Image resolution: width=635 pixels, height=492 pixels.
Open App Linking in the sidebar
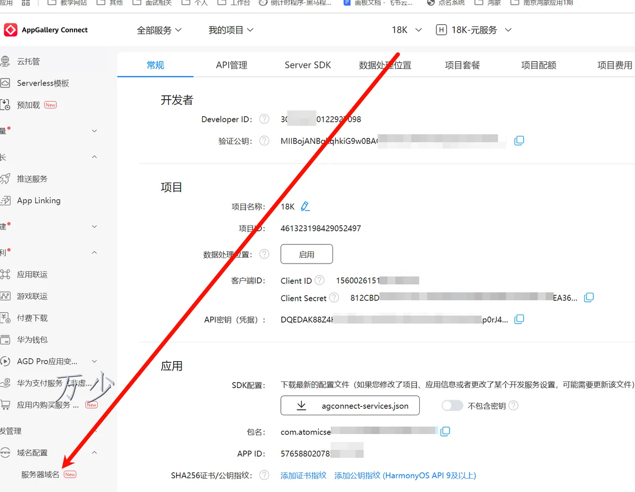39,201
